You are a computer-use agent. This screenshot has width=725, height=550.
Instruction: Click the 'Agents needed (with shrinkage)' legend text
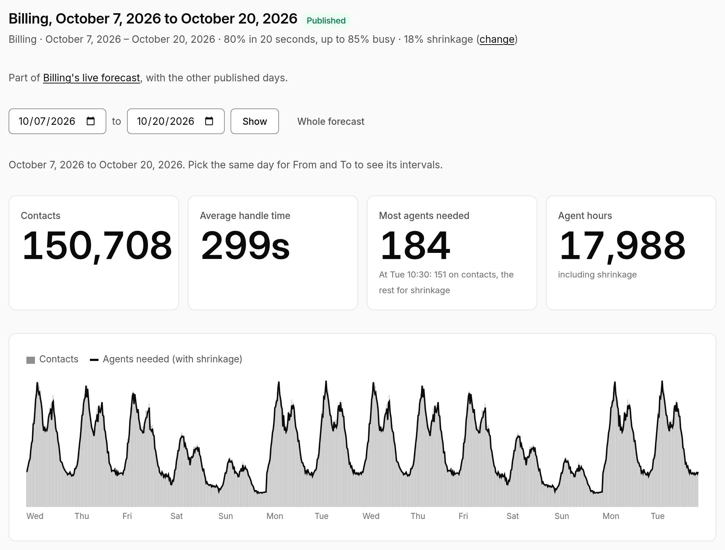172,359
